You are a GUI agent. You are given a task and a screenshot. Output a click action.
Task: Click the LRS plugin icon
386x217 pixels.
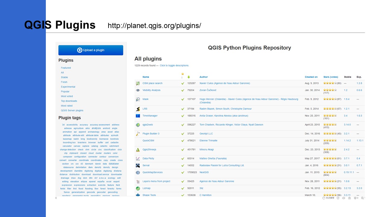(x=138, y=109)
